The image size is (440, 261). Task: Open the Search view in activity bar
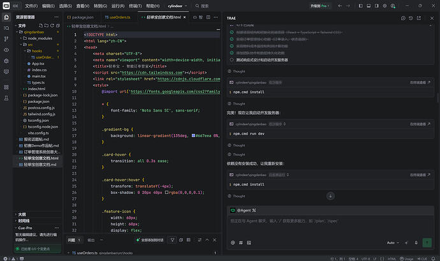pyautogui.click(x=6, y=28)
